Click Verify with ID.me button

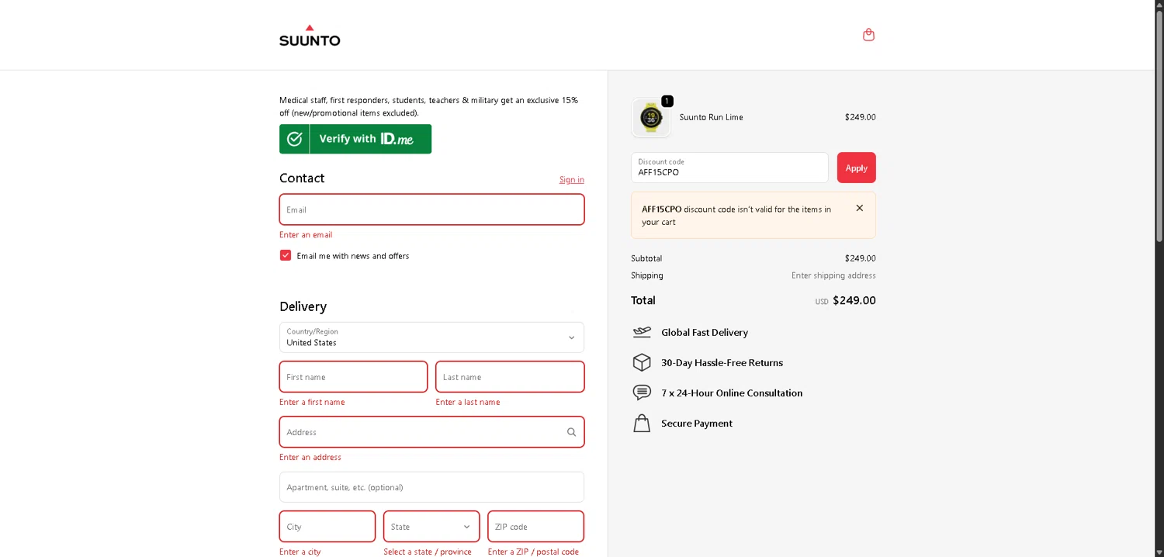pyautogui.click(x=355, y=139)
